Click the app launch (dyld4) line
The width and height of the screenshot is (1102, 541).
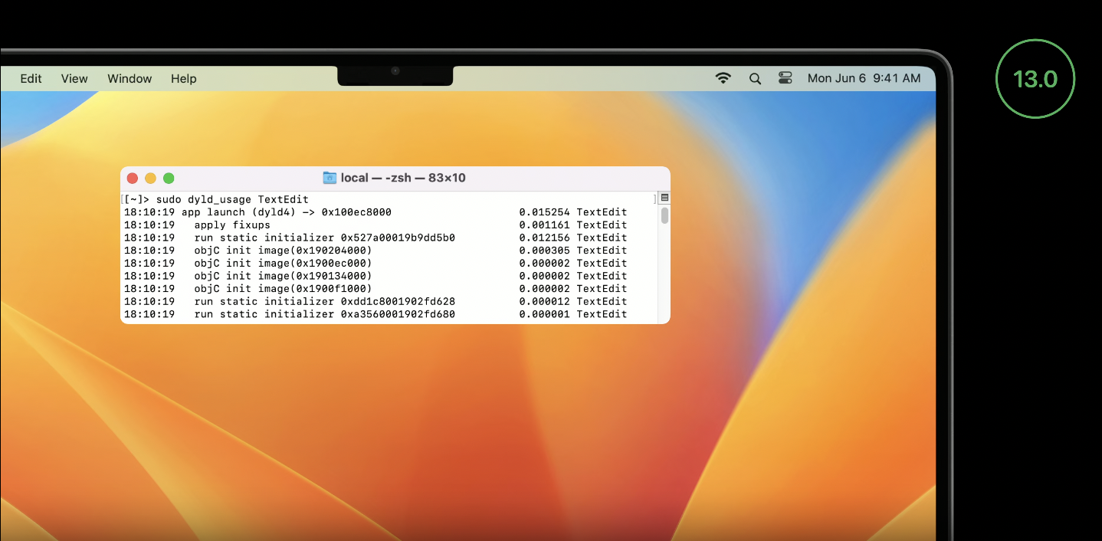click(376, 212)
